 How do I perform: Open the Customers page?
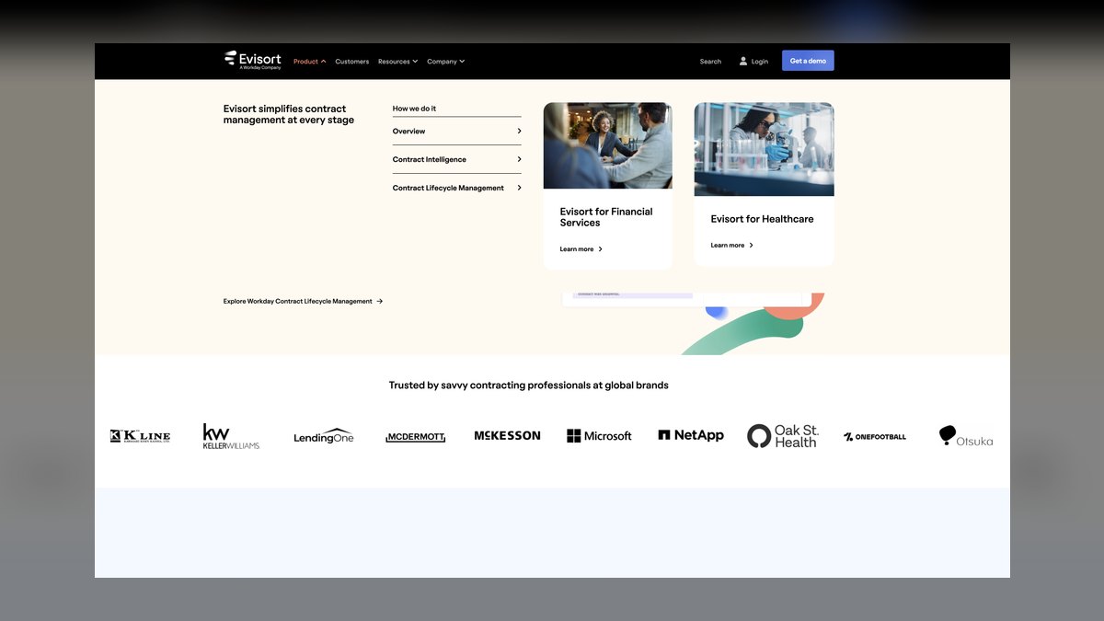(352, 62)
